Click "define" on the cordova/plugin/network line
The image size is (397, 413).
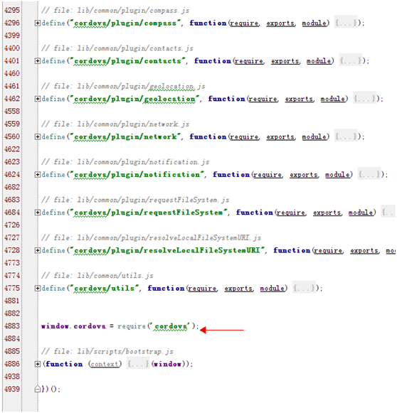pos(53,137)
